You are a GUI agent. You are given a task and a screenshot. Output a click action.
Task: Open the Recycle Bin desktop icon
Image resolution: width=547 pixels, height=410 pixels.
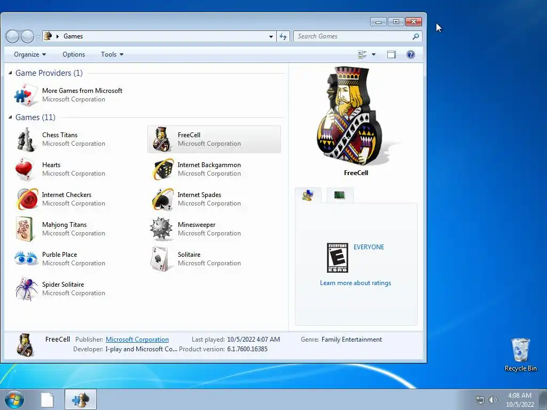click(520, 354)
